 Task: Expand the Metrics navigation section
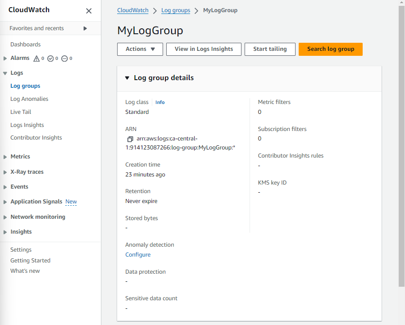point(5,157)
